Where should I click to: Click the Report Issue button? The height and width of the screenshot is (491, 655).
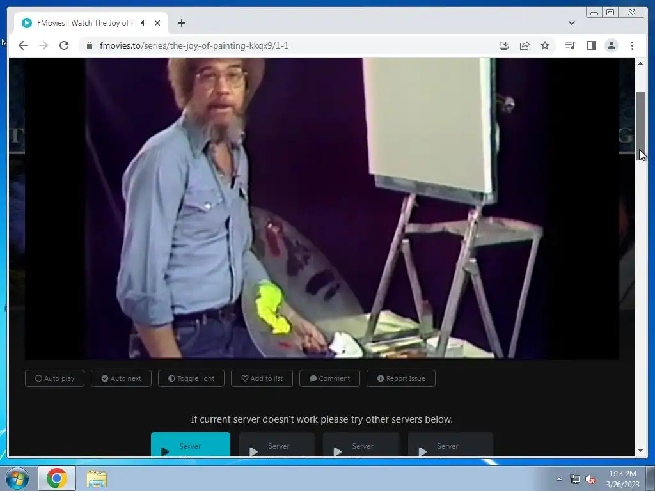(x=401, y=378)
